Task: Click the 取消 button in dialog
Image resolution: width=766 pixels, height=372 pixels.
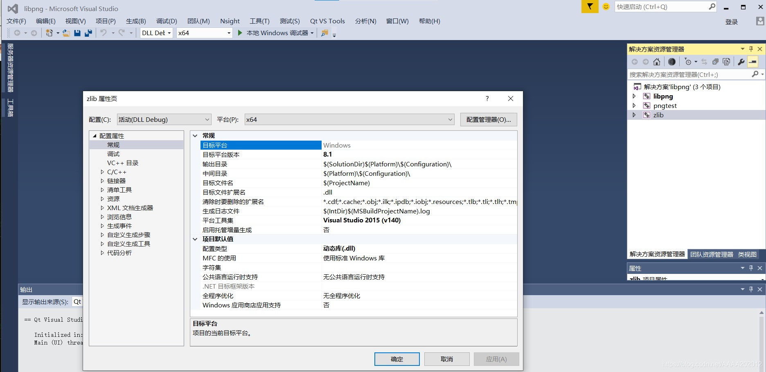Action: (447, 359)
